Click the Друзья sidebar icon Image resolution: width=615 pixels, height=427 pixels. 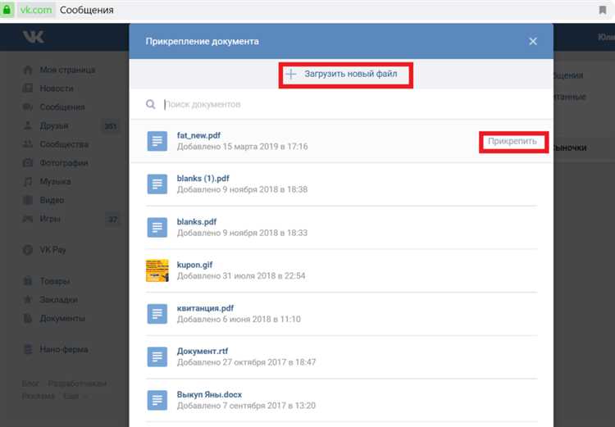coord(28,126)
